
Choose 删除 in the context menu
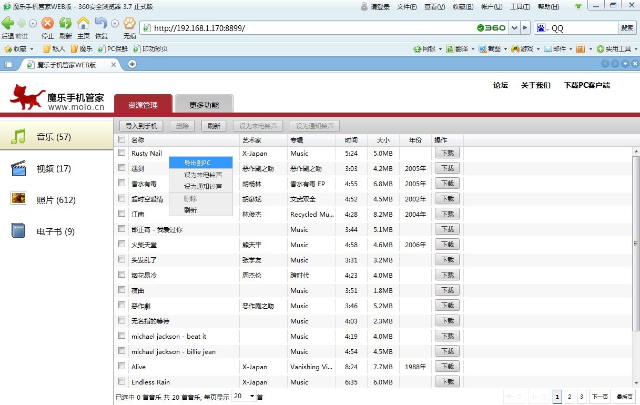pyautogui.click(x=201, y=198)
